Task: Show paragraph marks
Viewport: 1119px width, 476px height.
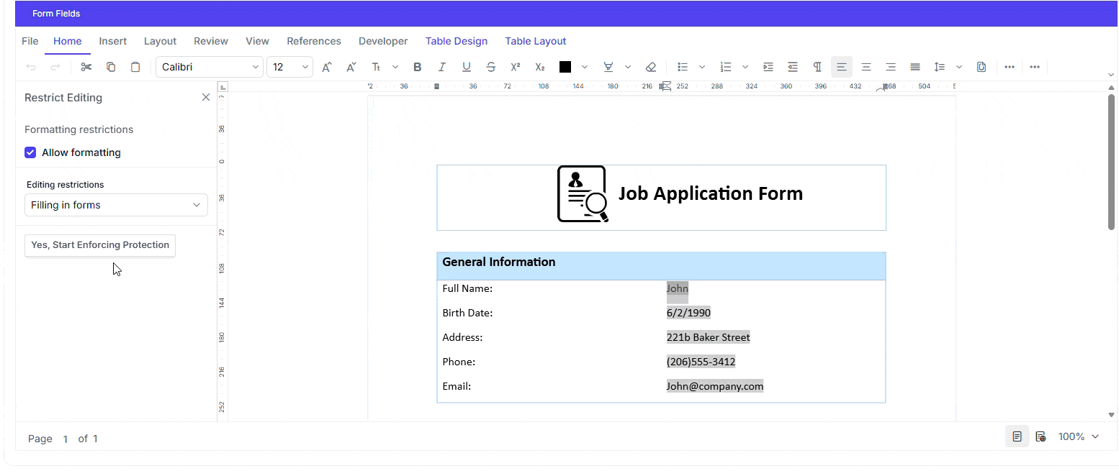Action: (817, 67)
